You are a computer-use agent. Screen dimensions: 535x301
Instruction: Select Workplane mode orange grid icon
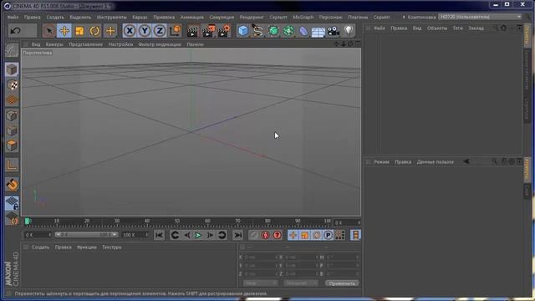(x=12, y=100)
